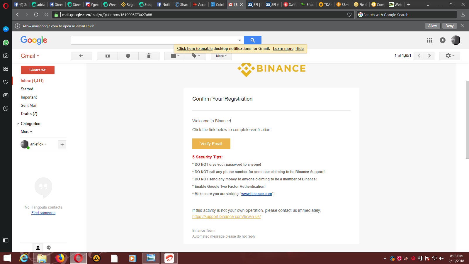Image resolution: width=469 pixels, height=264 pixels.
Task: Click the Find someone link
Action: tap(43, 213)
